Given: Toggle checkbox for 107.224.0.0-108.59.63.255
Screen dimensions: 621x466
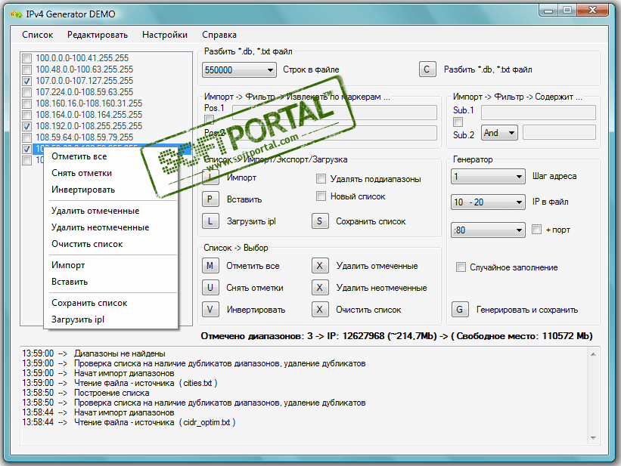Looking at the screenshot, I should pyautogui.click(x=27, y=93).
